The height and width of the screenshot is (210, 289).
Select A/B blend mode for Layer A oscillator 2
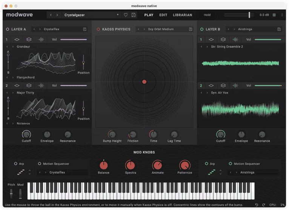pyautogui.click(x=29, y=86)
